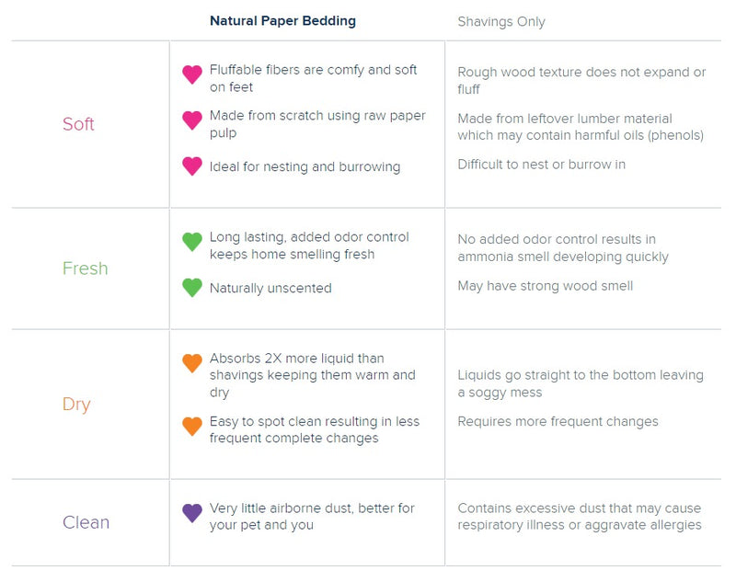Image resolution: width=736 pixels, height=582 pixels.
Task: Click the pink heart beside "Made from scratch"
Action: tap(192, 120)
